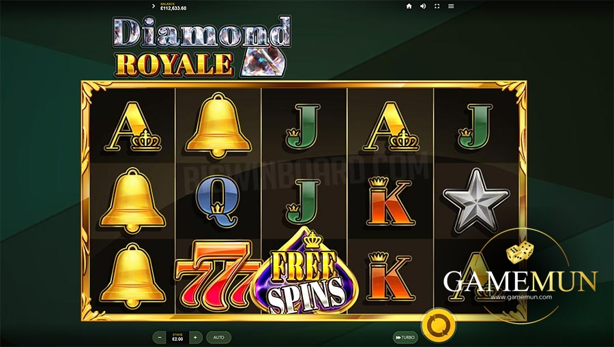614x347 pixels.
Task: Click the diamond gem in the logo
Action: point(263,61)
